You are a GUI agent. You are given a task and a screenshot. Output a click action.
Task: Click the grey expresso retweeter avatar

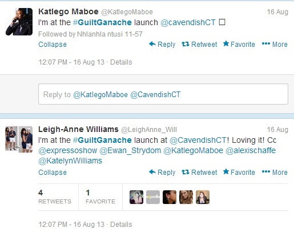(153, 197)
